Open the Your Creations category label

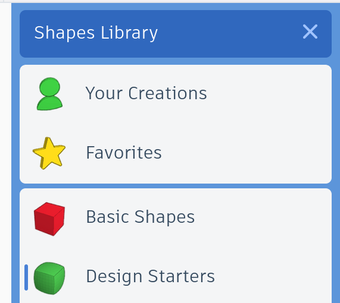tap(146, 93)
